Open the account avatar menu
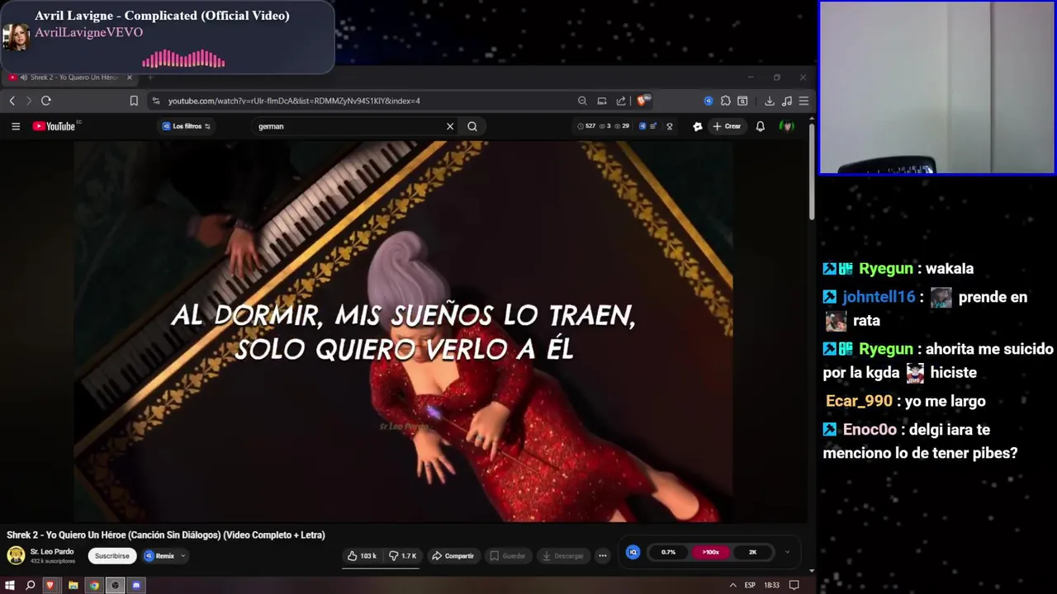 click(x=787, y=126)
